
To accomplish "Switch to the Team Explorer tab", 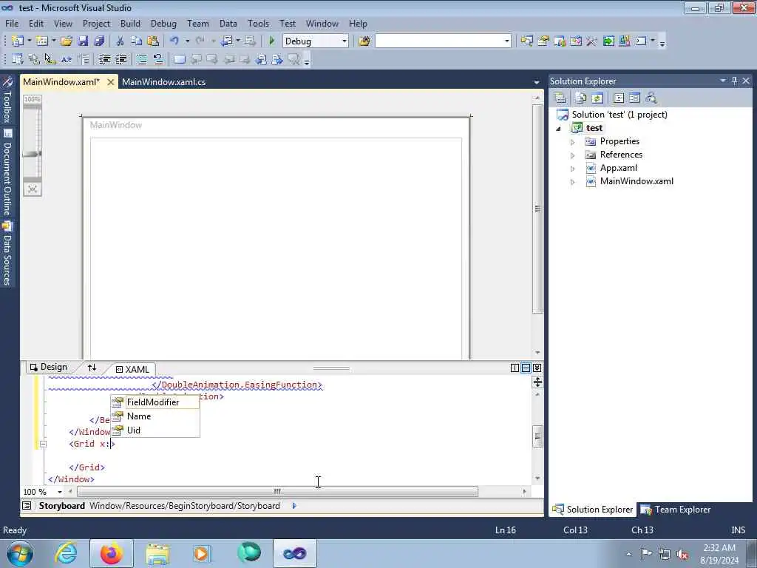I will (676, 510).
